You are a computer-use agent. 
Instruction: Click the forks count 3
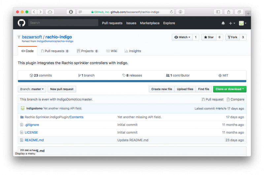243,37
